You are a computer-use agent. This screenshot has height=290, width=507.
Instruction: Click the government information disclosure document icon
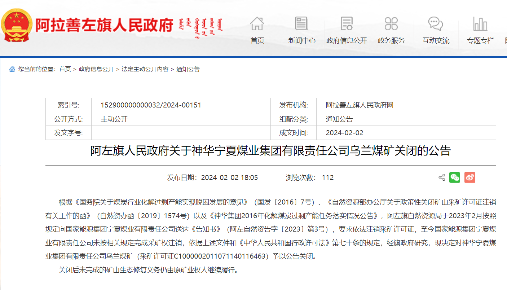(347, 23)
